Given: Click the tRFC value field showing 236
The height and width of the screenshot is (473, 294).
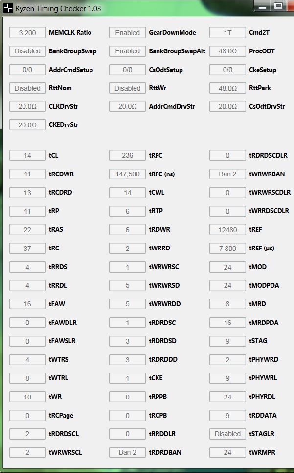Looking at the screenshot, I should click(127, 155).
